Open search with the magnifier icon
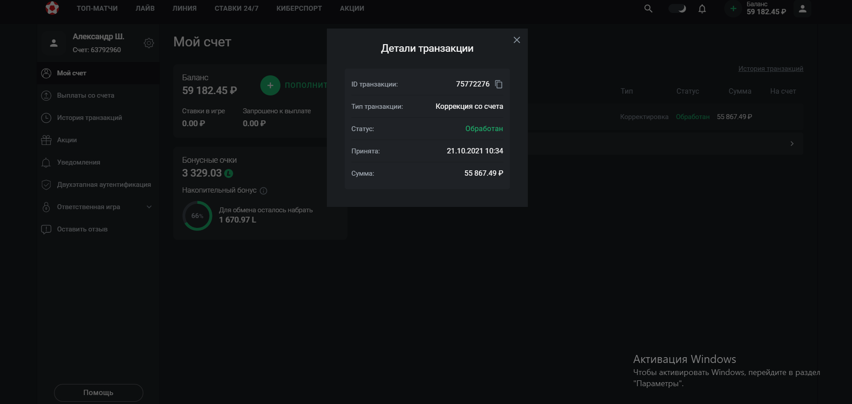This screenshot has width=852, height=404. [648, 8]
